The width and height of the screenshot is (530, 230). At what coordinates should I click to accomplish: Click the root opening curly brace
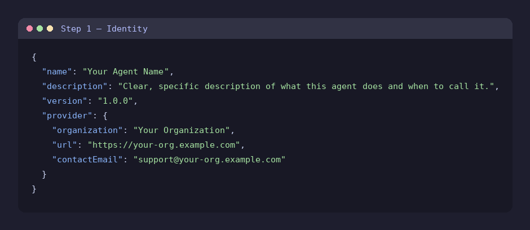point(34,57)
